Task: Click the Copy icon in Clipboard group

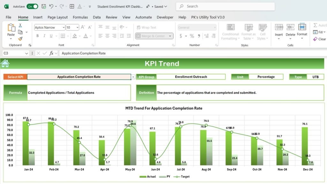Action: coord(20,32)
